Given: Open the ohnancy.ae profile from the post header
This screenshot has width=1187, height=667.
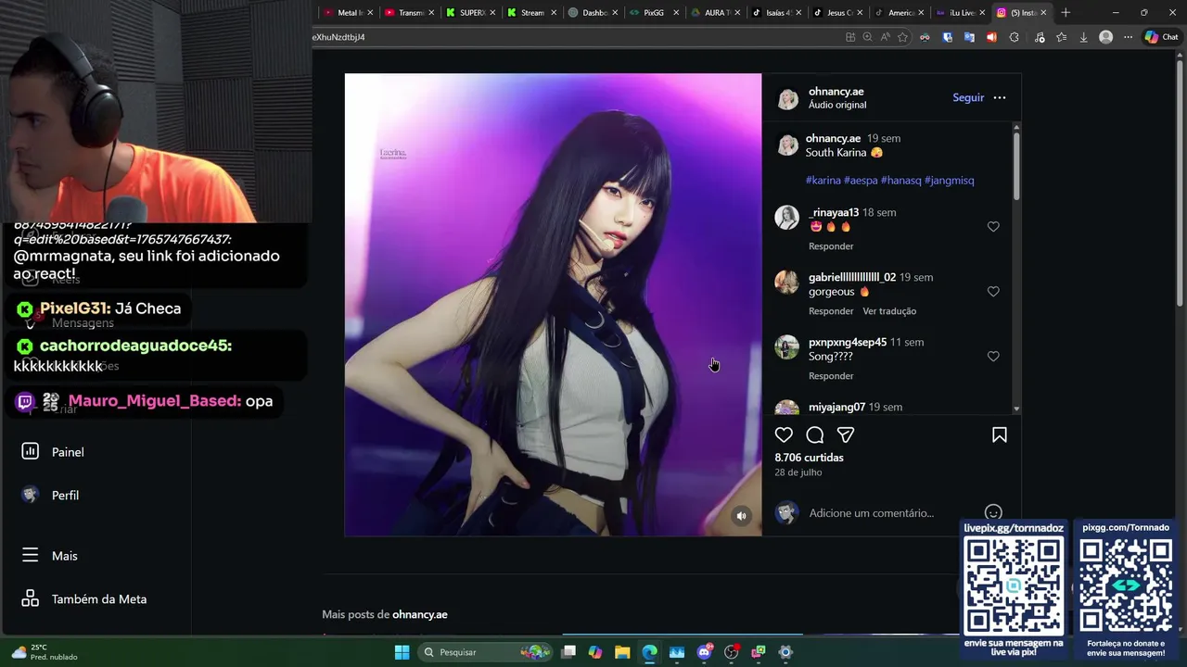Looking at the screenshot, I should pyautogui.click(x=836, y=91).
